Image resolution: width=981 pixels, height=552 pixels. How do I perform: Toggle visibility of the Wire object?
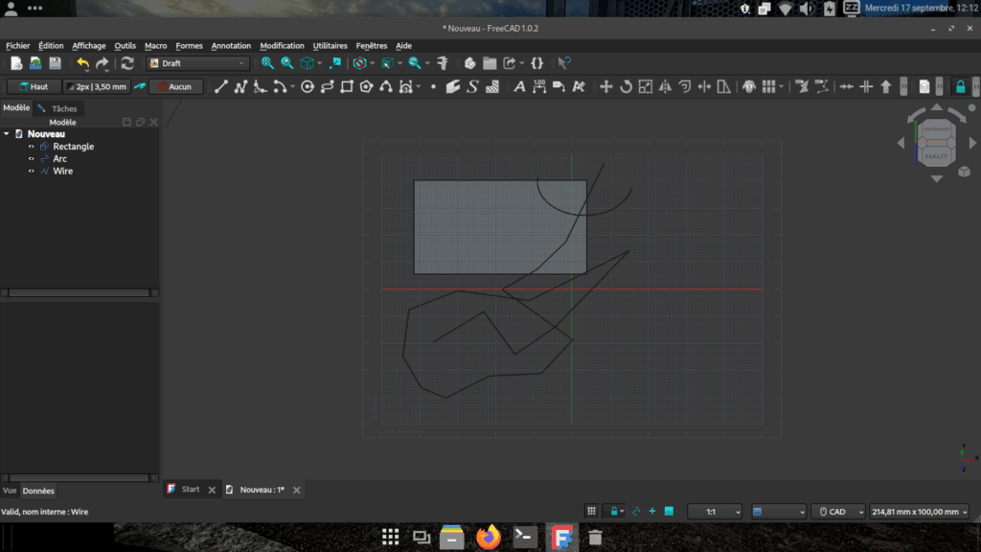click(x=32, y=171)
